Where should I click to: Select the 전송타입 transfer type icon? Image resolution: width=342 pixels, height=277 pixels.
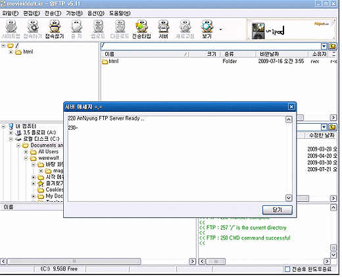coord(141,29)
